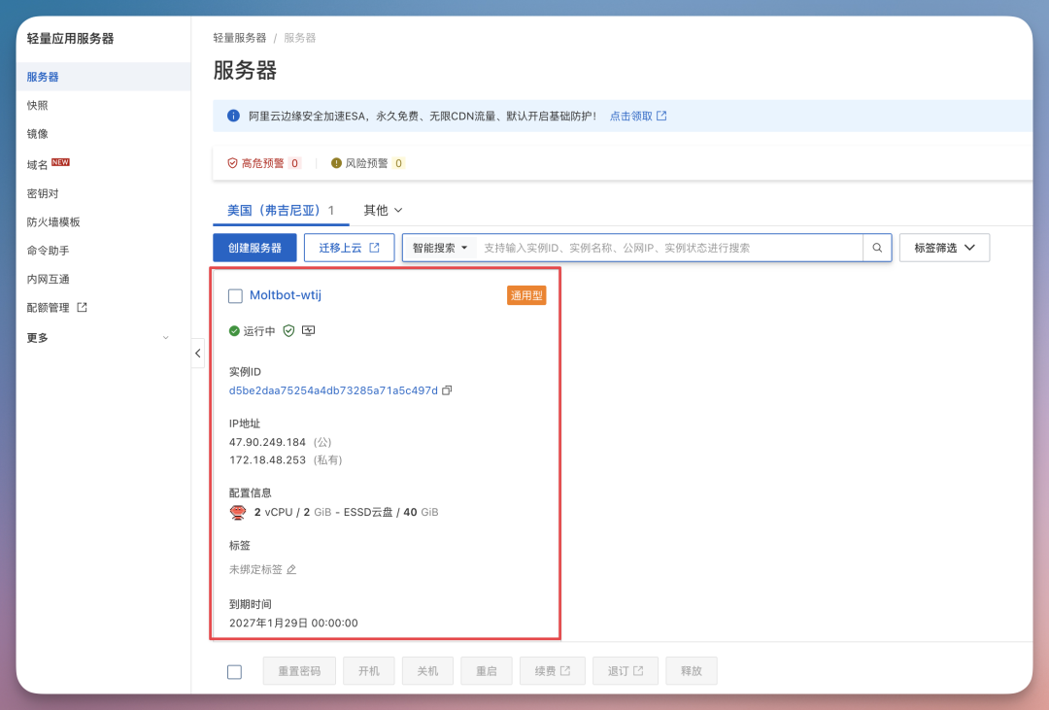Open the 标签筛选 dropdown
This screenshot has width=1049, height=710.
[x=944, y=247]
